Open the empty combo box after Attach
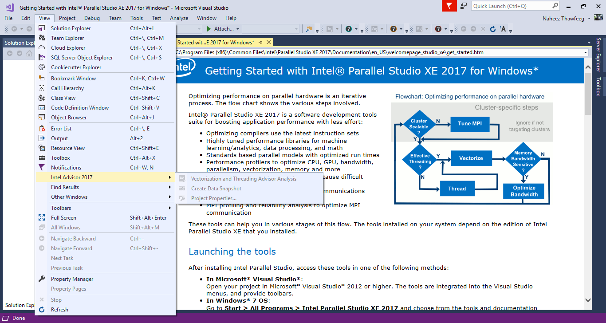606x323 pixels. (271, 29)
